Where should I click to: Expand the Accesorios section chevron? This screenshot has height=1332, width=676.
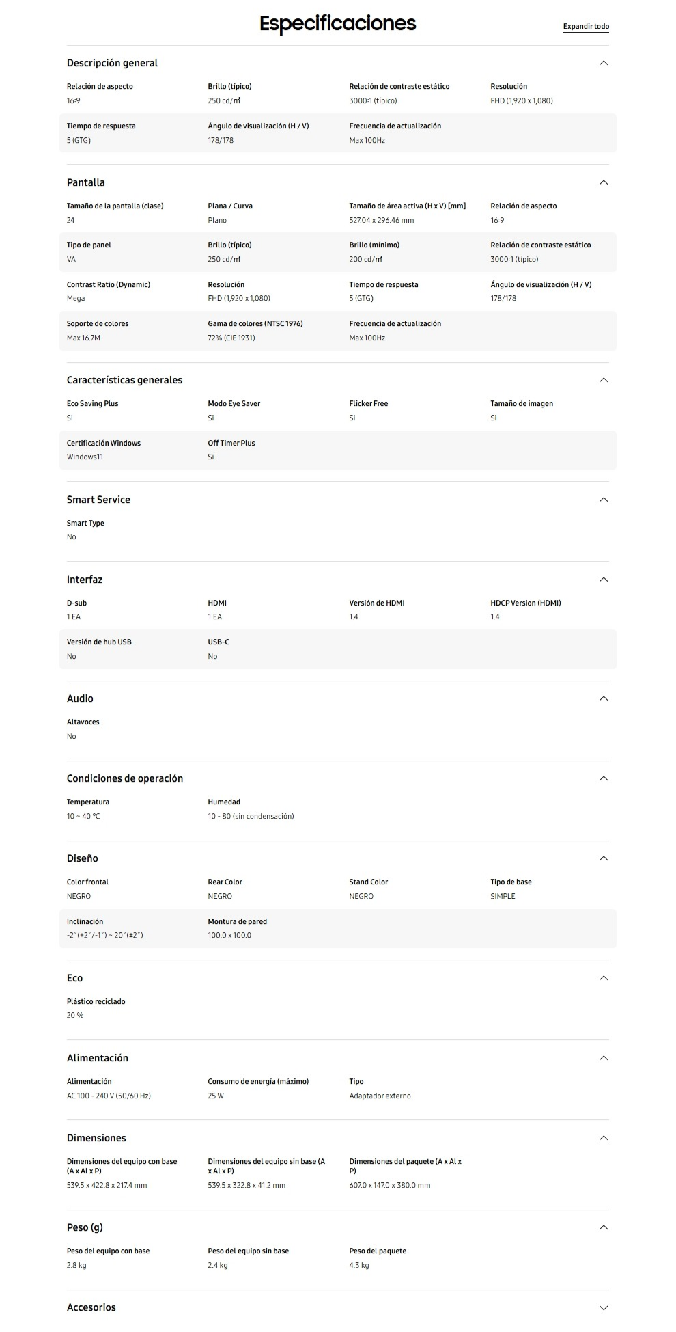click(x=603, y=1307)
